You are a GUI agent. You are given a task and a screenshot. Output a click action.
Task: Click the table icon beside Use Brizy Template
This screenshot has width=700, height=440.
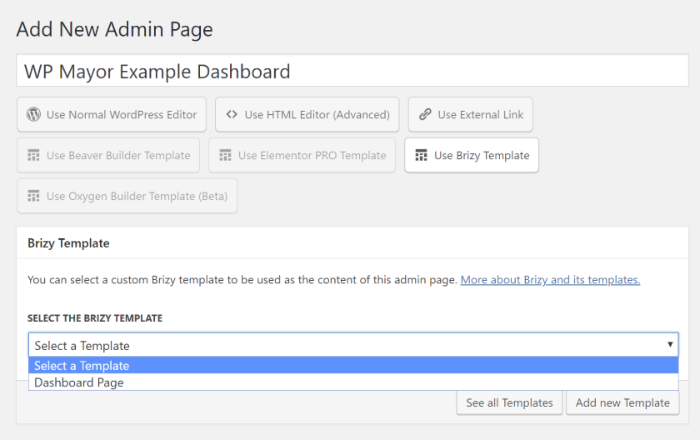pos(421,155)
